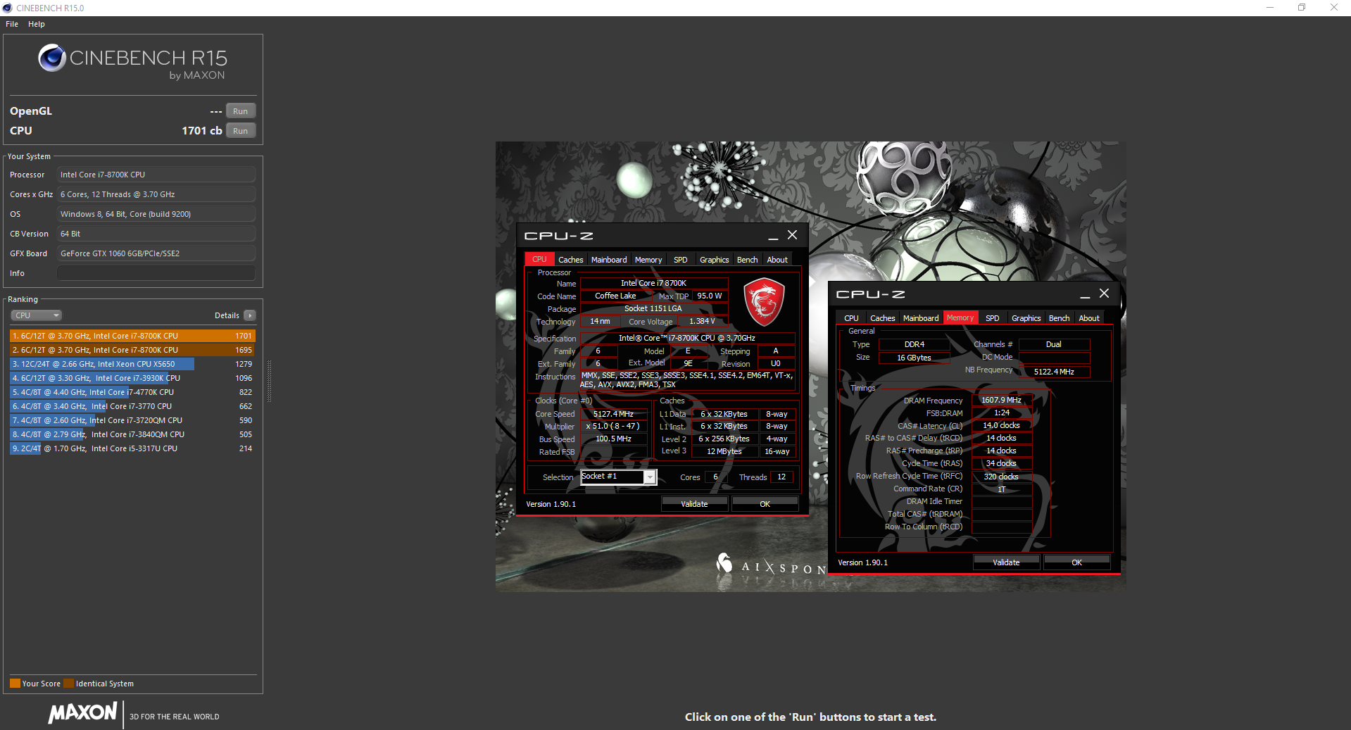Click OK in CPU-Z Memory window

click(1077, 562)
